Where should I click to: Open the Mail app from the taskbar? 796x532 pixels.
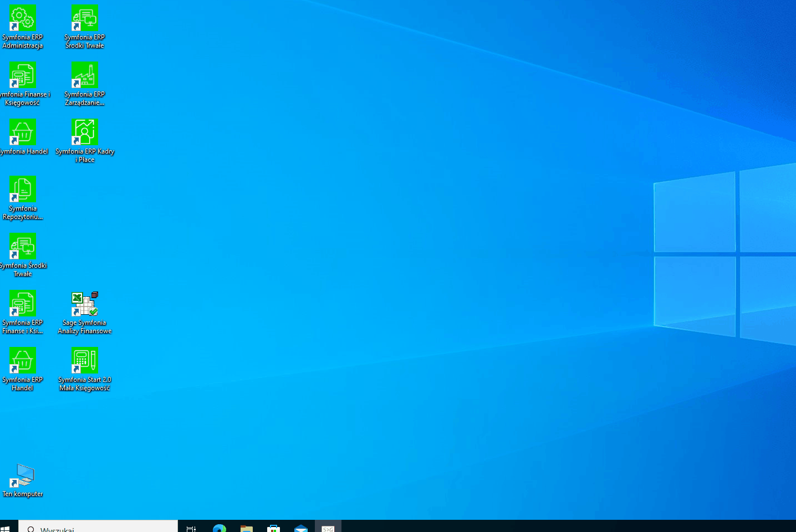[301, 528]
